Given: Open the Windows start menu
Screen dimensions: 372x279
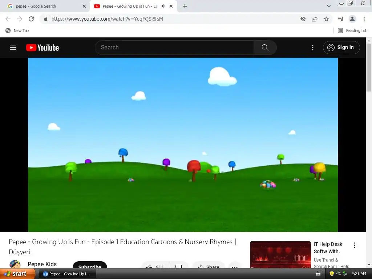Looking at the screenshot, I should coord(17,274).
